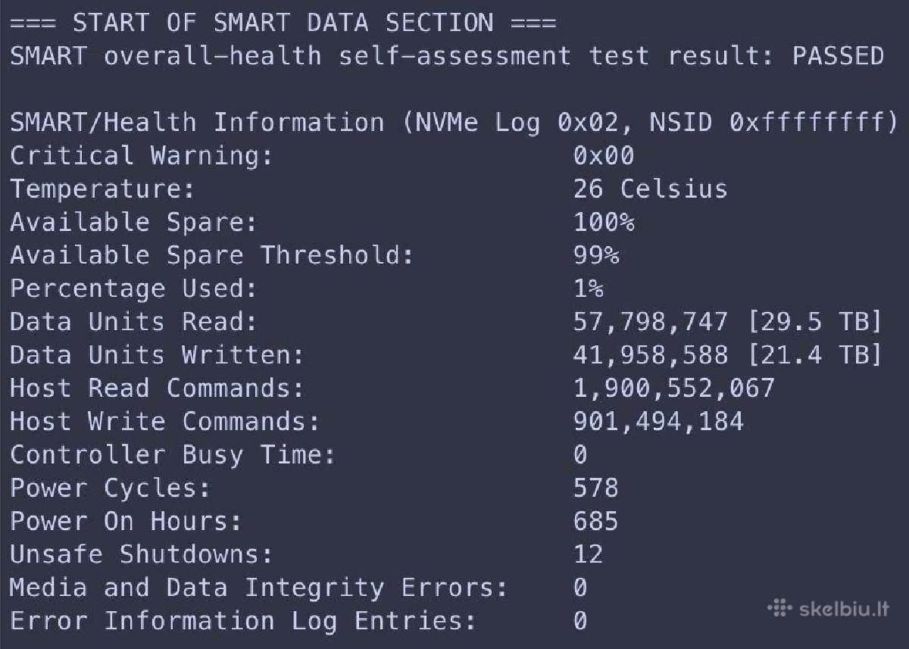Click the Data Units Read value 57,798,747

click(651, 322)
